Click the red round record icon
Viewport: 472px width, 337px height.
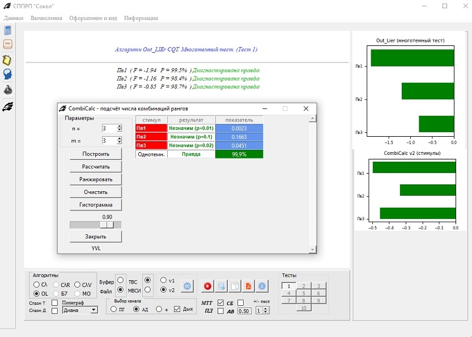(x=208, y=287)
